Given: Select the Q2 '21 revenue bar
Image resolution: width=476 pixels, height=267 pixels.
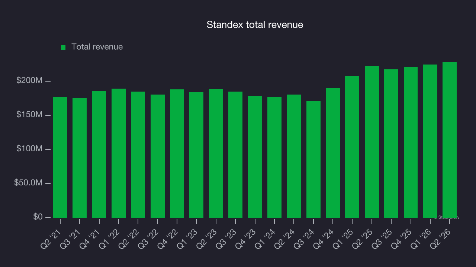Looking at the screenshot, I should pos(60,157).
